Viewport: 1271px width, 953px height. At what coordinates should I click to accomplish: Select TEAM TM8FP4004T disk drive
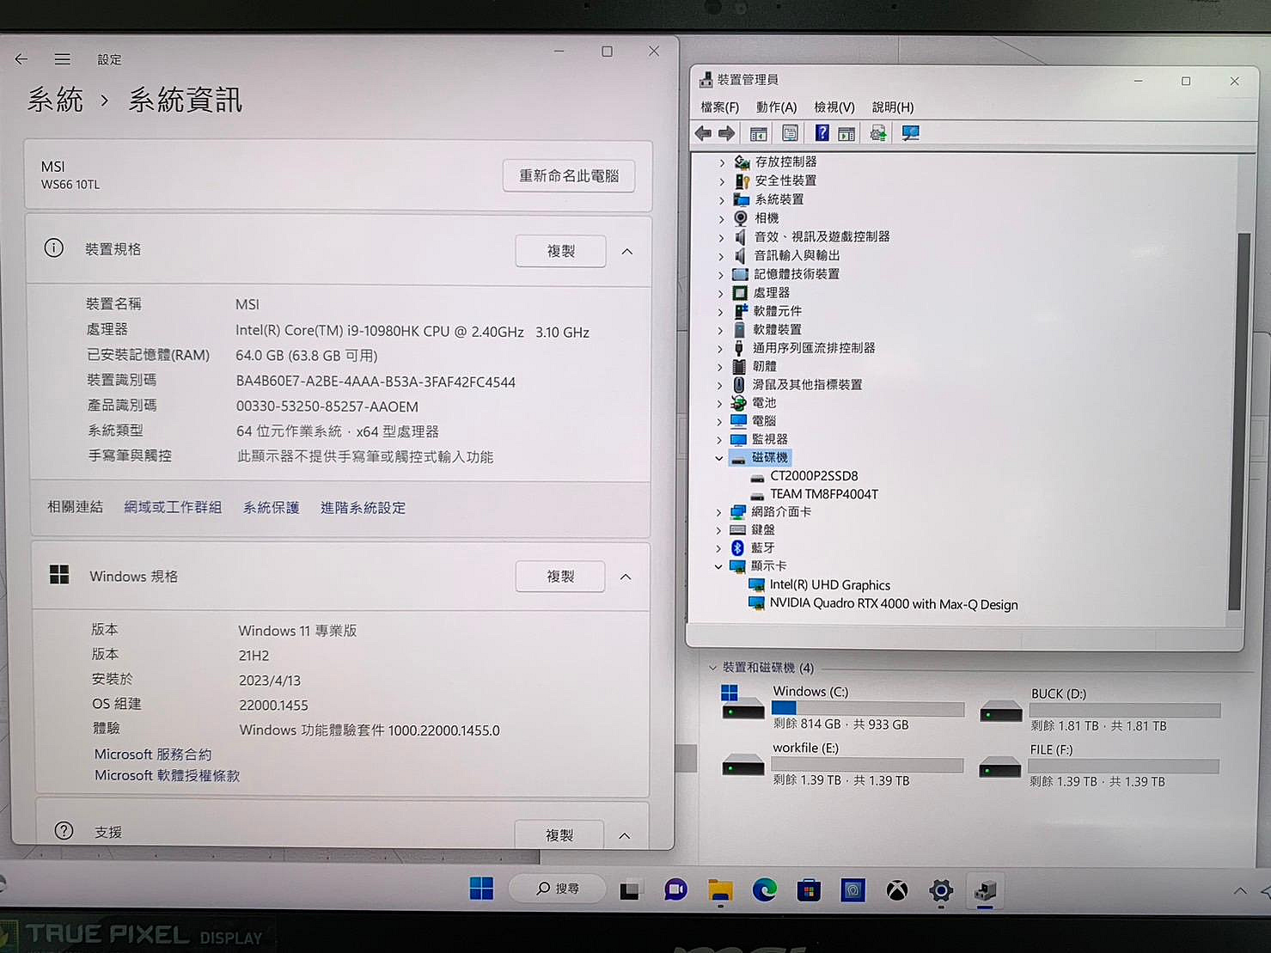(x=824, y=494)
